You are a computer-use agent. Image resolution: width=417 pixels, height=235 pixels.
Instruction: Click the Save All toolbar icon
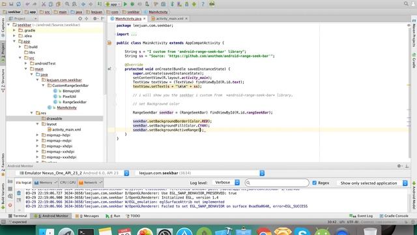click(x=11, y=4)
